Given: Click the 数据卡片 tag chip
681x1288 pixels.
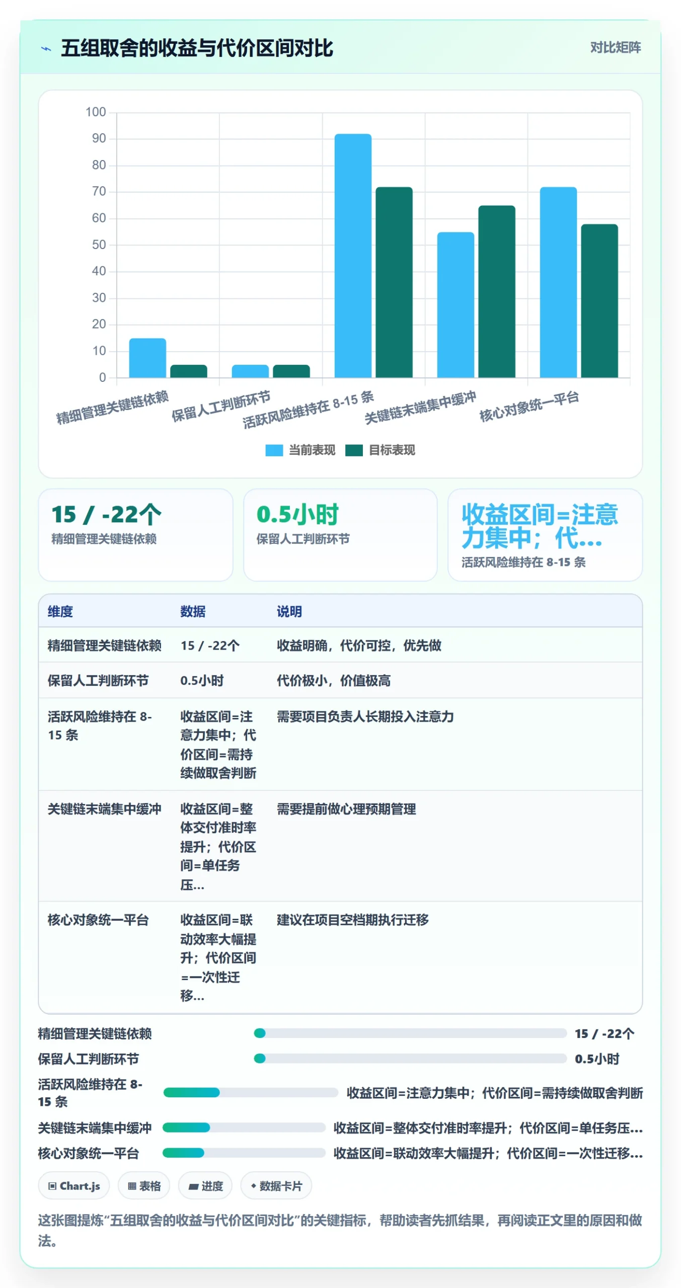Looking at the screenshot, I should tap(276, 1185).
